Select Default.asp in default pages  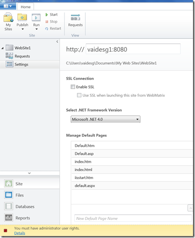(x=132, y=153)
